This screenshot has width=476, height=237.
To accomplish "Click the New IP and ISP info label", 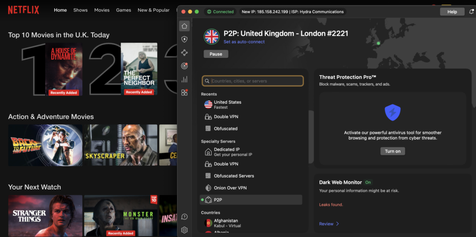I will (293, 12).
